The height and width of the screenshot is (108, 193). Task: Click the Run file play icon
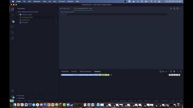click(171, 9)
